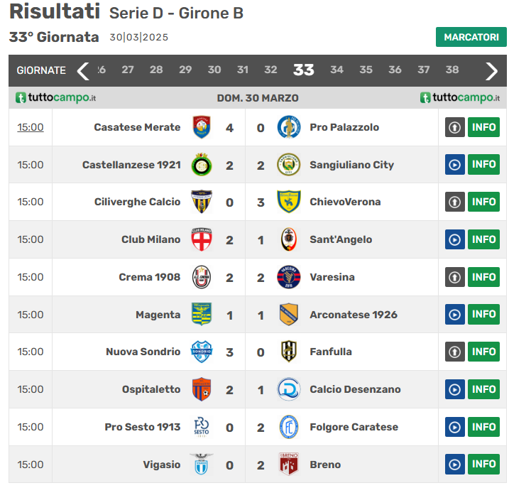Switch to giornata 34

pos(336,70)
